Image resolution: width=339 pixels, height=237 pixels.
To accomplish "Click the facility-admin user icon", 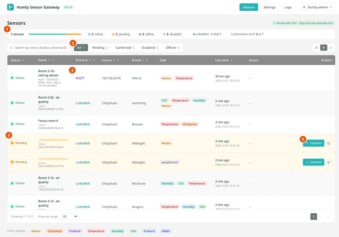I will point(304,7).
